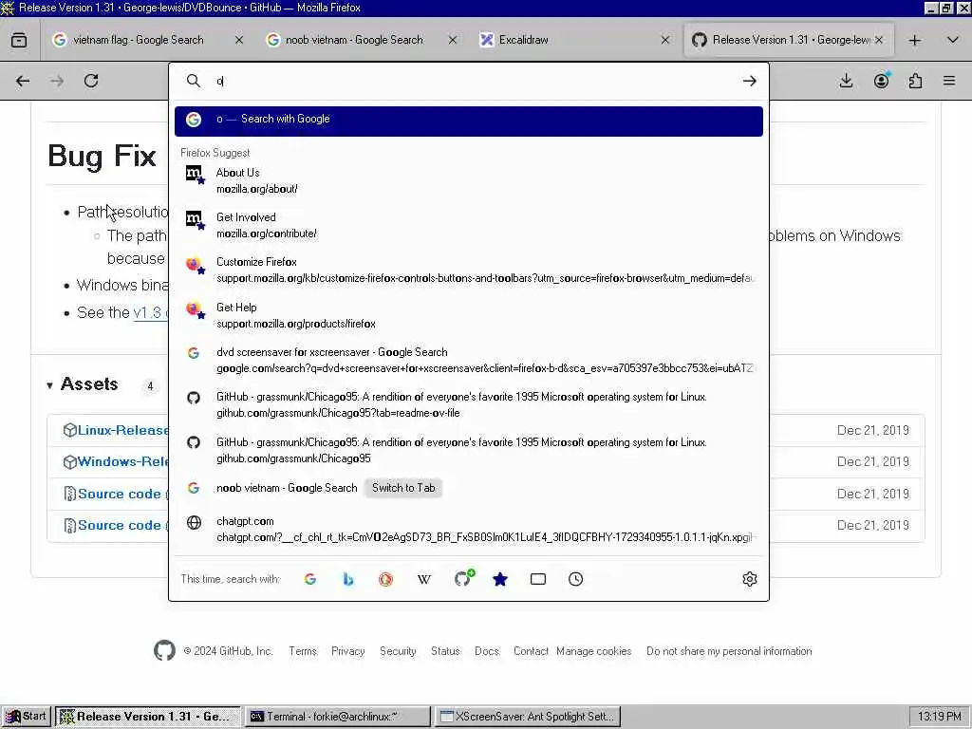Search this time with Bing
Viewport: 972px width, 729px height.
[348, 579]
